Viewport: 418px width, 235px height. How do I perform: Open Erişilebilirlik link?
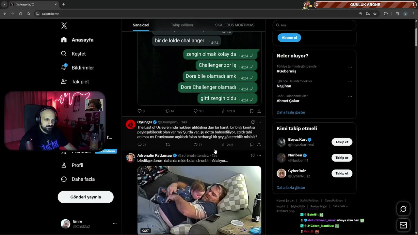(x=298, y=207)
